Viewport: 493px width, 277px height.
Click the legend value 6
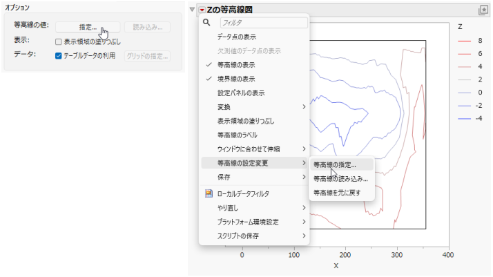pyautogui.click(x=480, y=53)
